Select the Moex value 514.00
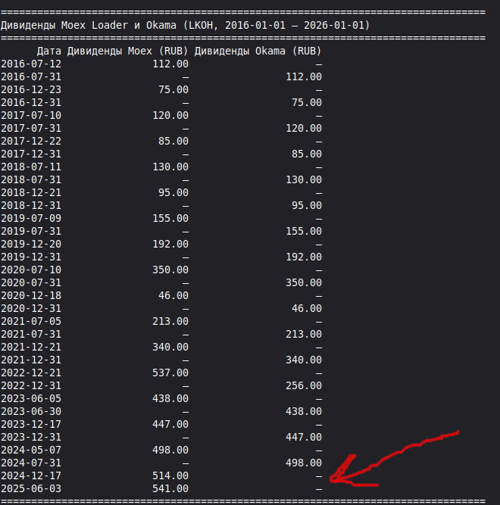Screen dimensions: 500x505 pyautogui.click(x=171, y=475)
